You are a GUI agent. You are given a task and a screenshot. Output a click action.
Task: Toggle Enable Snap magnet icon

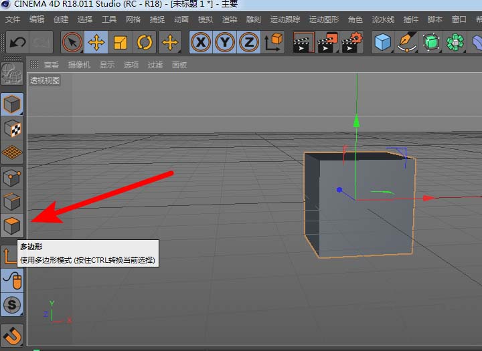(12, 336)
